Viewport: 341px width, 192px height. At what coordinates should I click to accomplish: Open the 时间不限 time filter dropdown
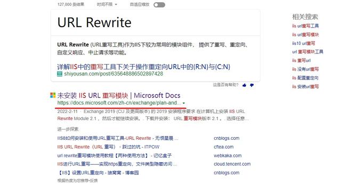pyautogui.click(x=107, y=4)
